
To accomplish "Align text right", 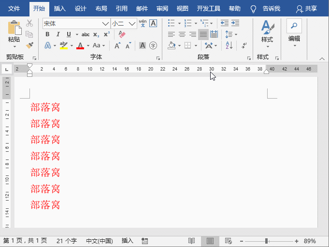I will click(x=193, y=34).
